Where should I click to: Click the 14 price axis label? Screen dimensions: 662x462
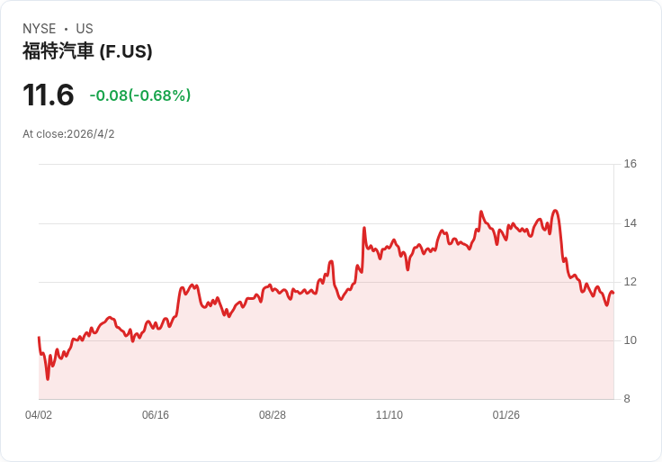pos(630,223)
